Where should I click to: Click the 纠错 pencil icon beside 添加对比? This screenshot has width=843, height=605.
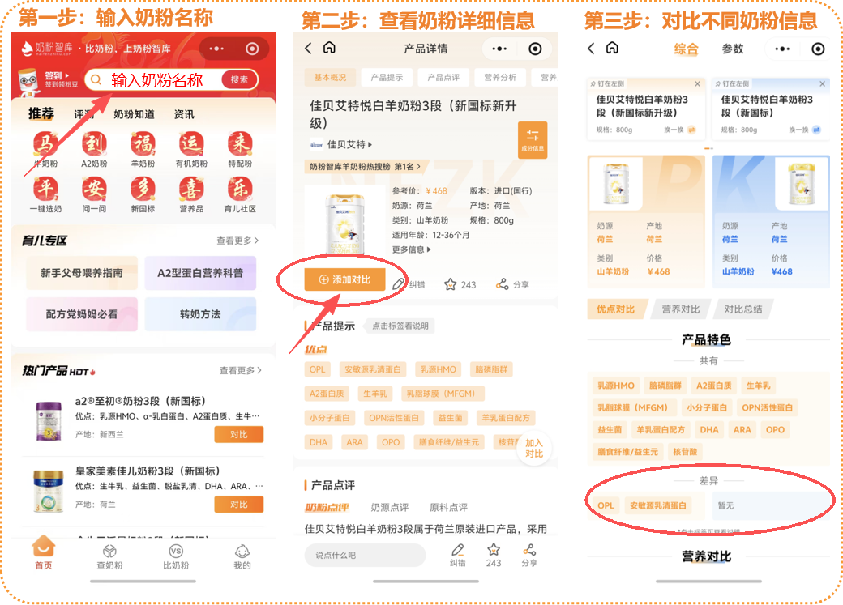(398, 284)
